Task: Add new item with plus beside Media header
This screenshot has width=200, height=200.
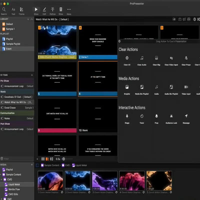Action: click(32, 165)
